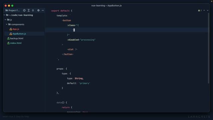The image size is (213, 120).
Task: Click the 'props: {' line
Action: 62,69
